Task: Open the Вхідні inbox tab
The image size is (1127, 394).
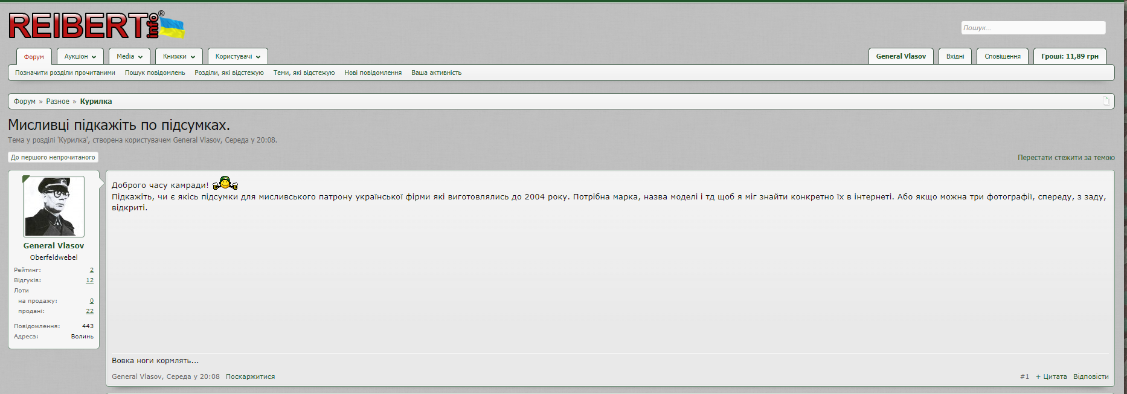Action: coord(955,56)
